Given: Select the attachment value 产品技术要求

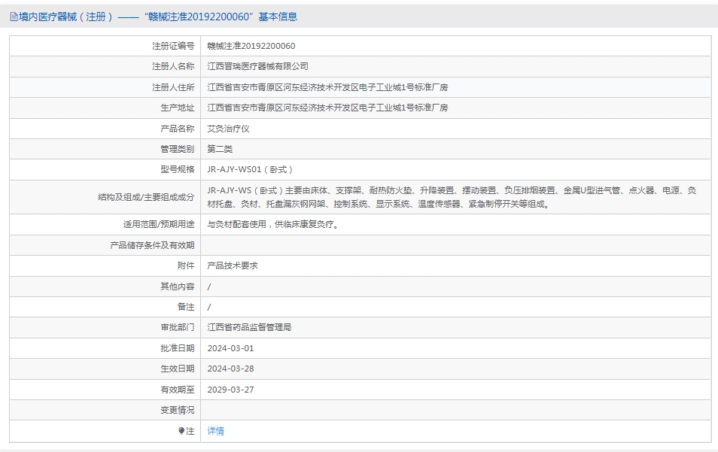Looking at the screenshot, I should [233, 265].
